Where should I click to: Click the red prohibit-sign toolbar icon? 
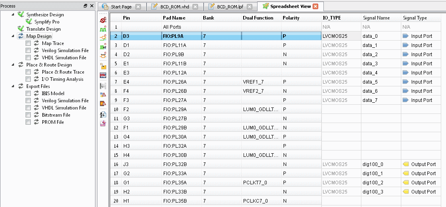point(103,20)
